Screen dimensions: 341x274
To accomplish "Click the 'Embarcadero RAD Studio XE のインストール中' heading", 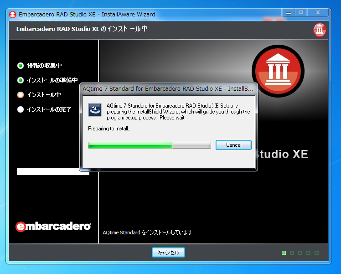I will pos(82,29).
